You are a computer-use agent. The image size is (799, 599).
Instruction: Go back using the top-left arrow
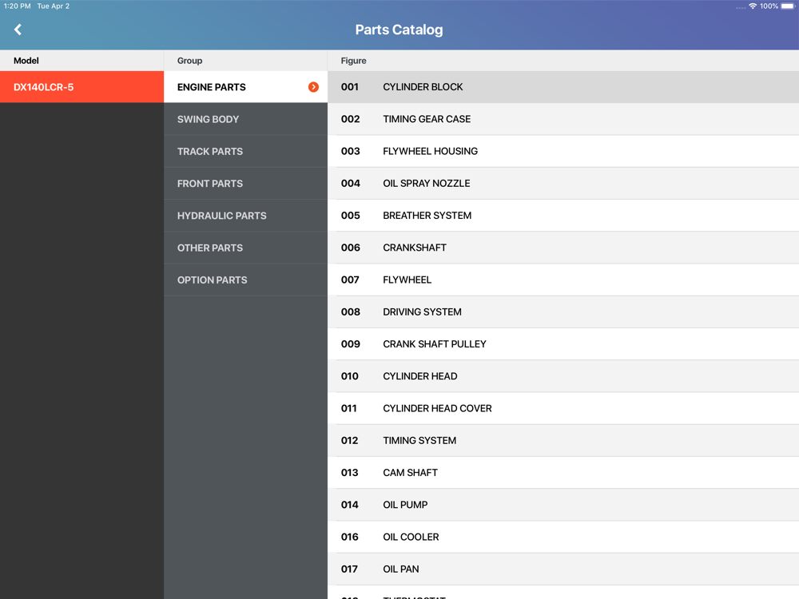(x=18, y=30)
